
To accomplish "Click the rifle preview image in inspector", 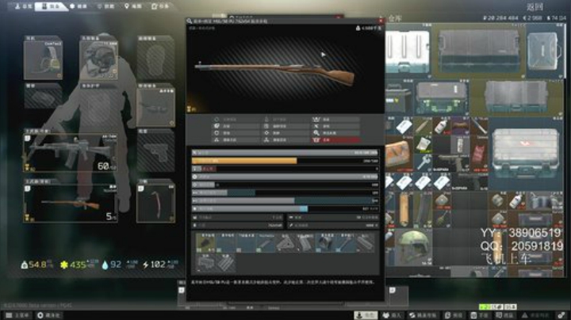I will point(285,69).
